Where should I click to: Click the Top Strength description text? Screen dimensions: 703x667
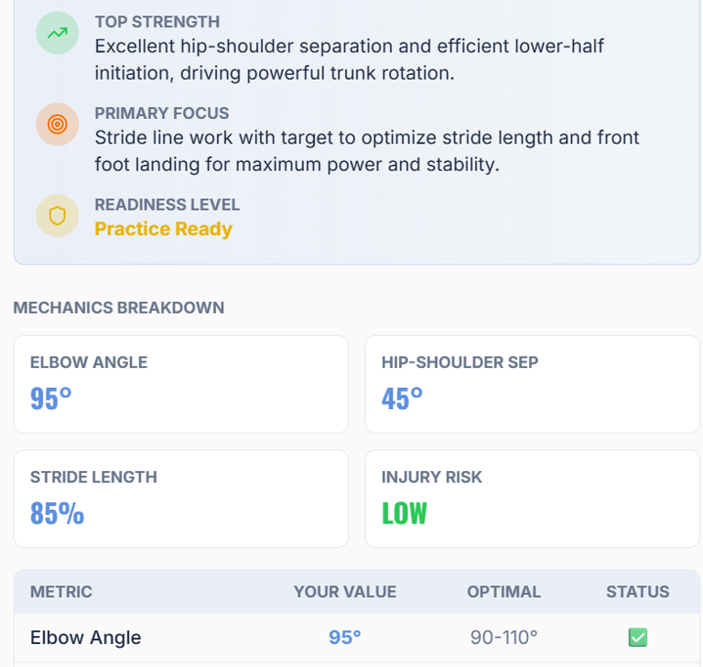349,59
